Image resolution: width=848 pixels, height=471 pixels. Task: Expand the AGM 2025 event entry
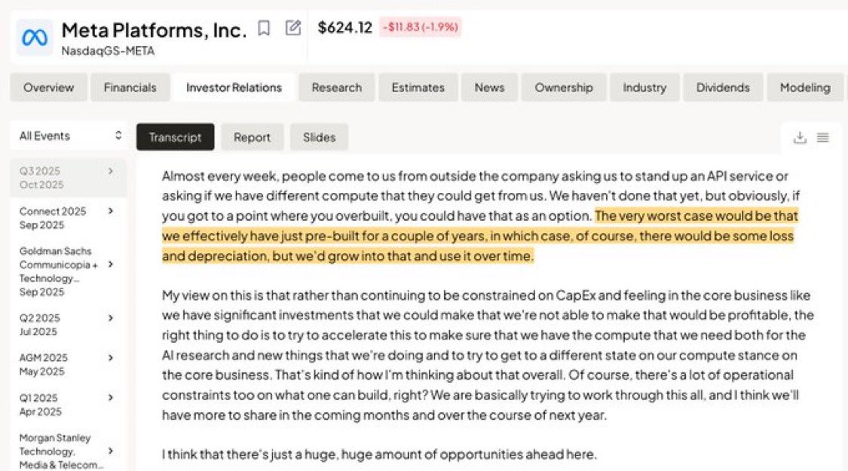click(x=111, y=358)
